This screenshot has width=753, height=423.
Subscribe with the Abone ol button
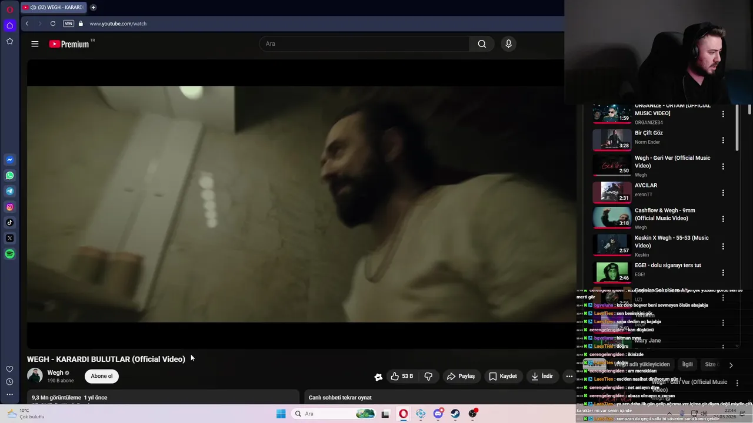pos(102,376)
